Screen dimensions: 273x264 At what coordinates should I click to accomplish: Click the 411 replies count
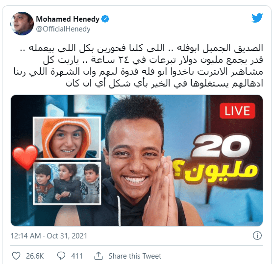point(77,256)
